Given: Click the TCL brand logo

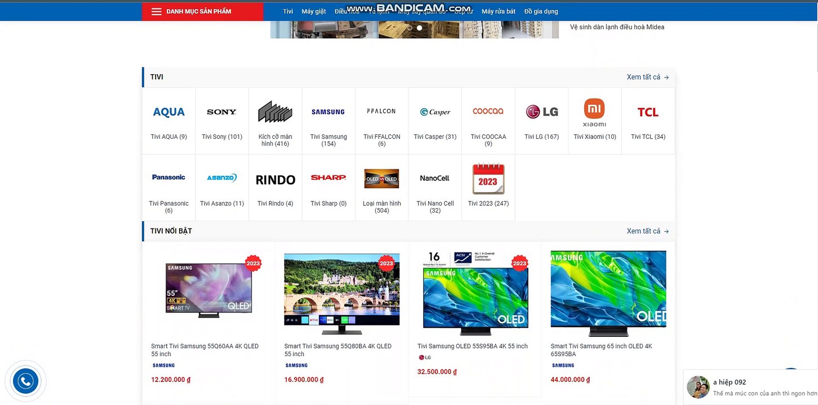Looking at the screenshot, I should click(x=648, y=112).
